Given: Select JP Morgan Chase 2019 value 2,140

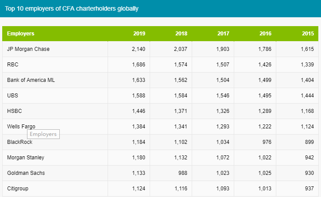Looking at the screenshot, I should click(139, 49).
